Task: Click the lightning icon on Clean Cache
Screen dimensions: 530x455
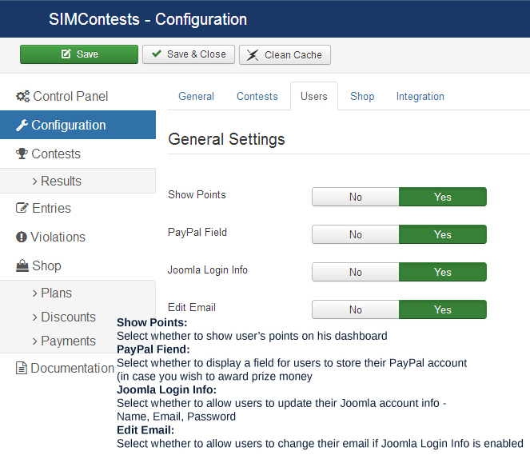Action: tap(252, 54)
